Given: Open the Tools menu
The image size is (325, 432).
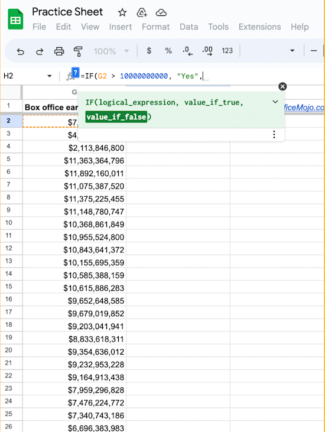Looking at the screenshot, I should click(219, 27).
